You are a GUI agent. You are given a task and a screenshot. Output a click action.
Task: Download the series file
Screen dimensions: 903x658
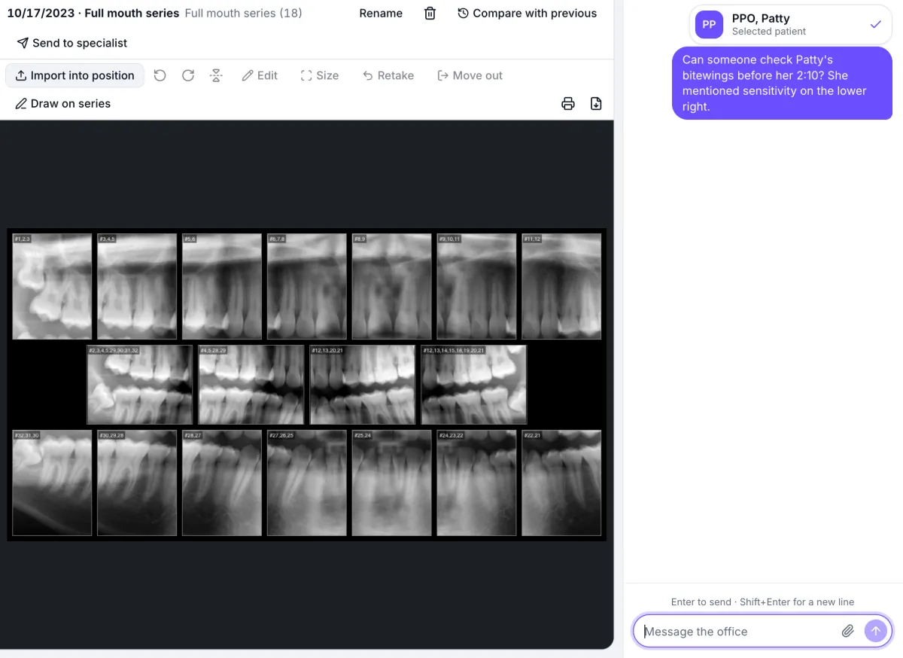click(596, 104)
